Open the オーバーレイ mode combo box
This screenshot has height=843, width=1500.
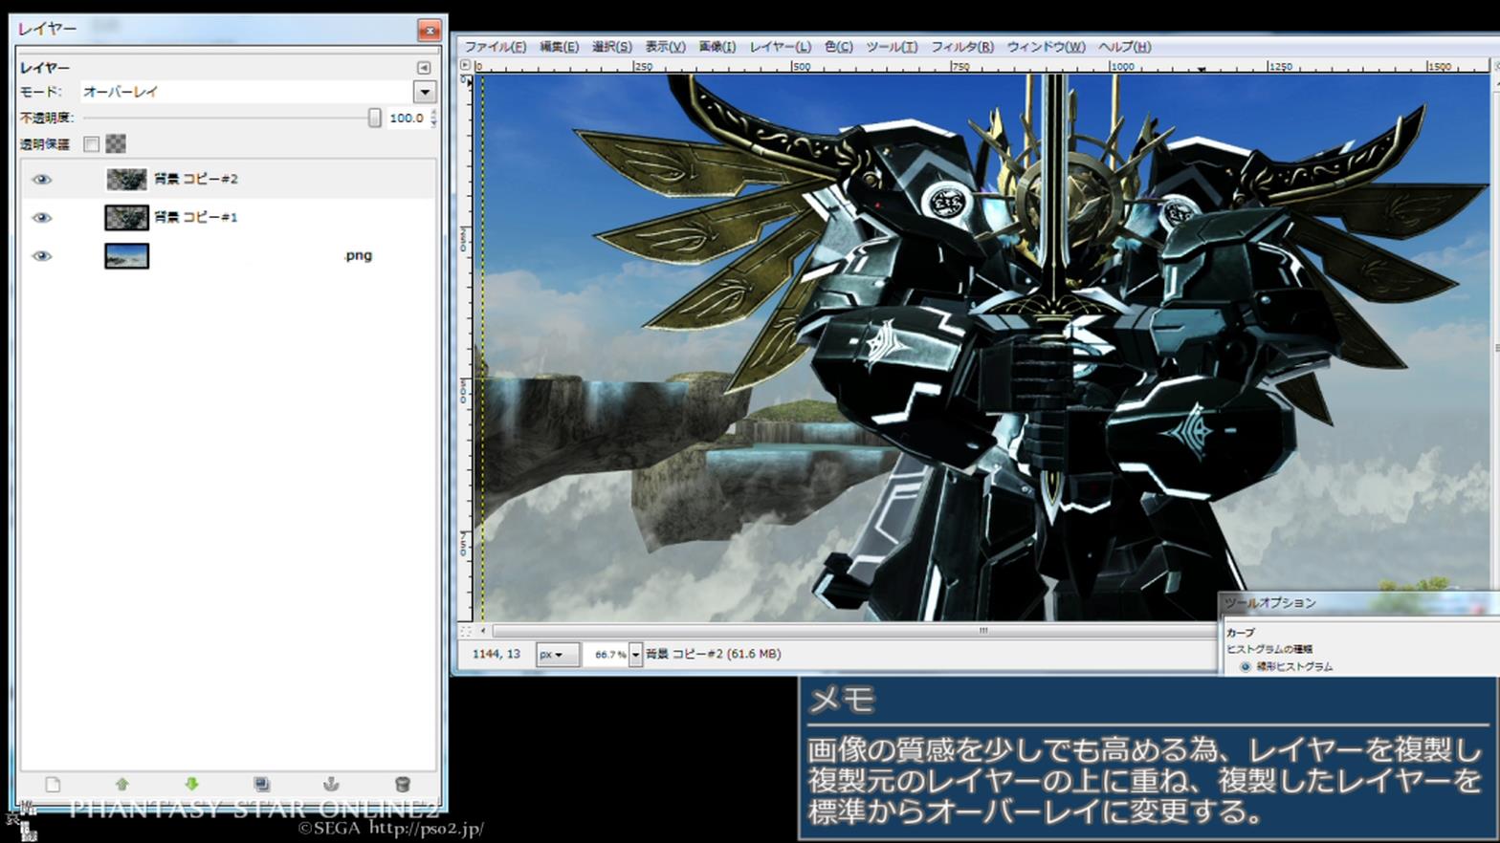pos(257,92)
